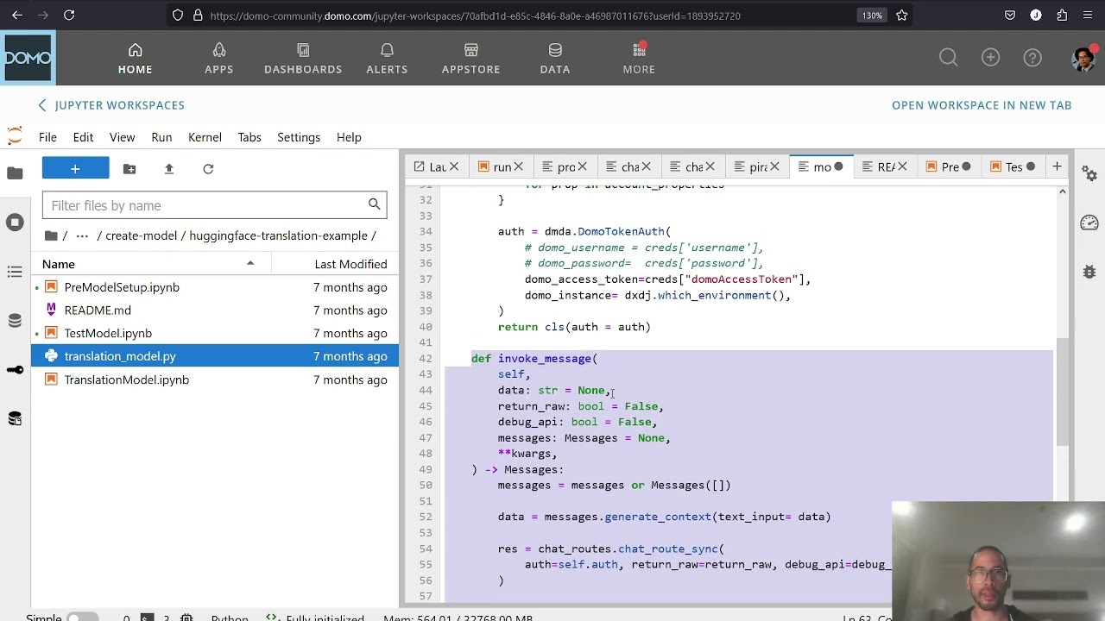
Task: Open the debugger bug icon
Action: point(1089,272)
